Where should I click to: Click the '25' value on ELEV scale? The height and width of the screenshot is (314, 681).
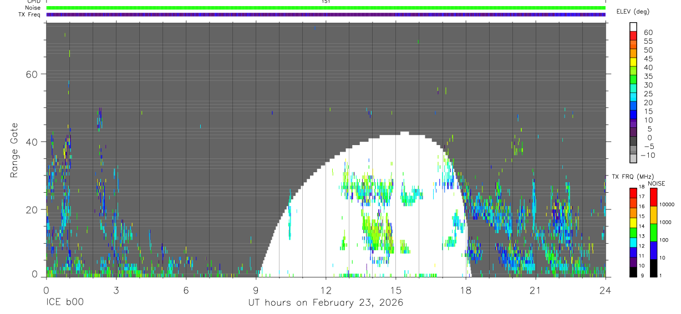(x=648, y=94)
